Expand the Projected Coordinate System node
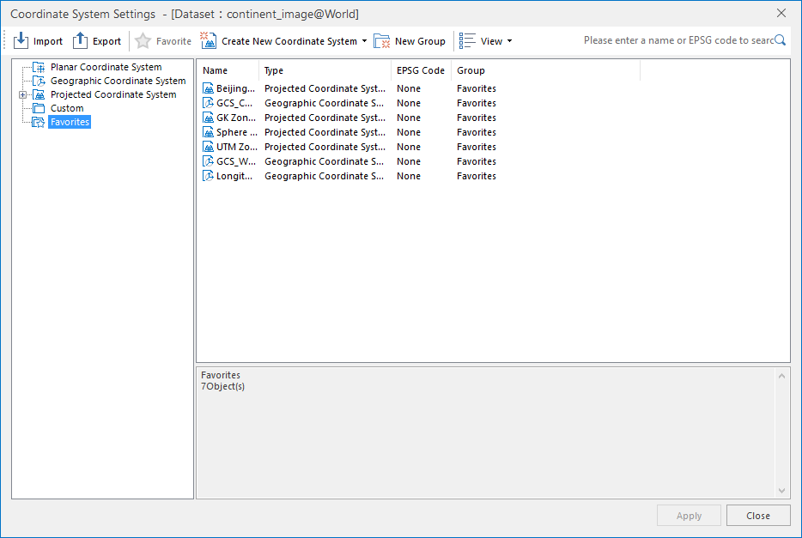Image resolution: width=802 pixels, height=538 pixels. tap(23, 94)
